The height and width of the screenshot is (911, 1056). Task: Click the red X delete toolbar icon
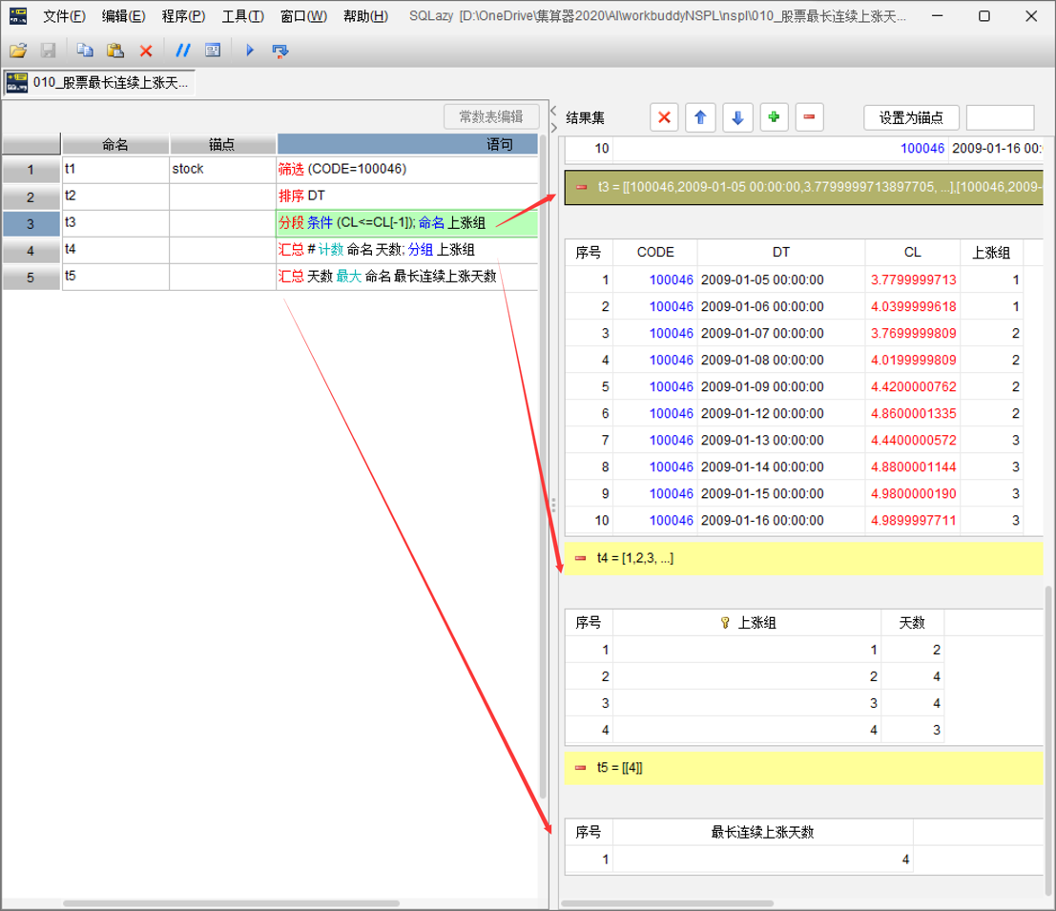[x=145, y=51]
